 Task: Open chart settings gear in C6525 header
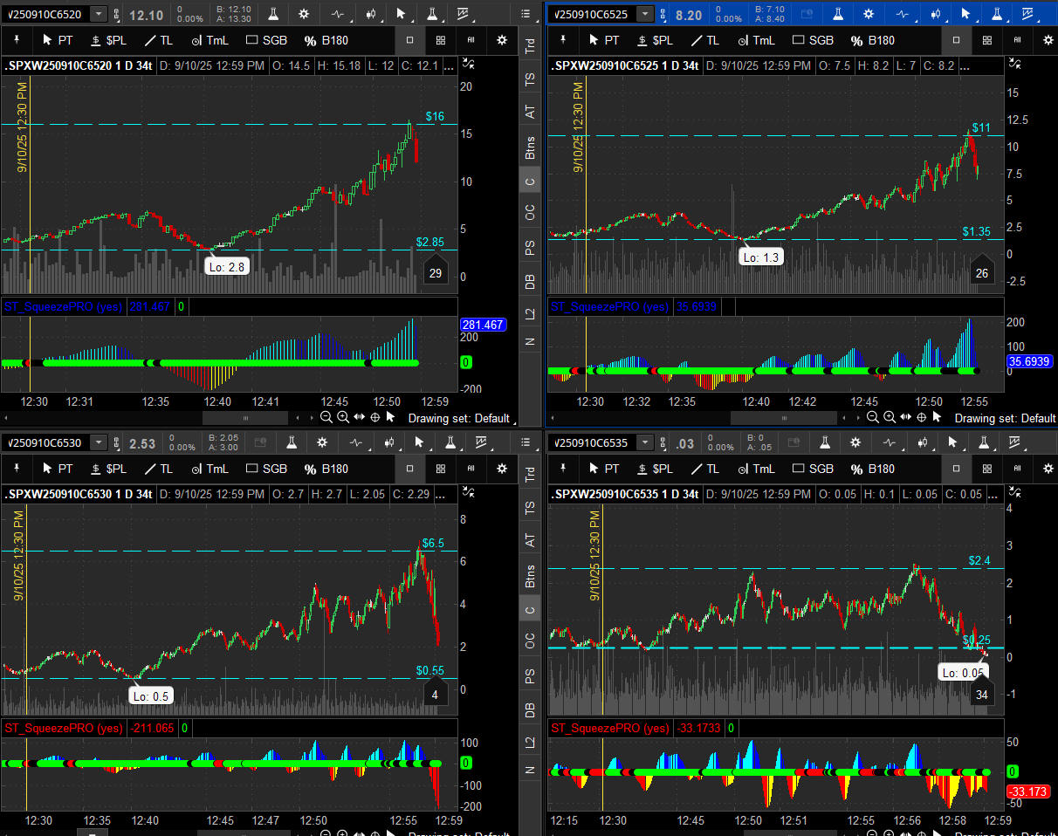(x=869, y=14)
